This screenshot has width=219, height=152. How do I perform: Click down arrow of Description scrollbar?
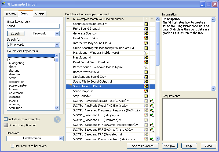click(x=213, y=88)
